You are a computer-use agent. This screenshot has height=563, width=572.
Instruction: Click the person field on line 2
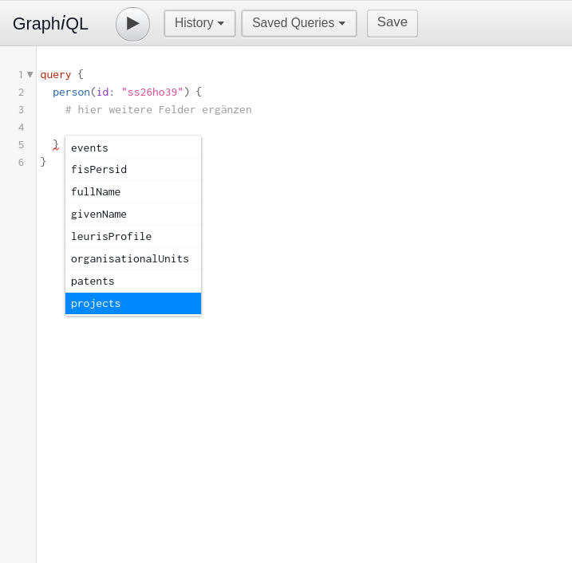click(x=71, y=93)
